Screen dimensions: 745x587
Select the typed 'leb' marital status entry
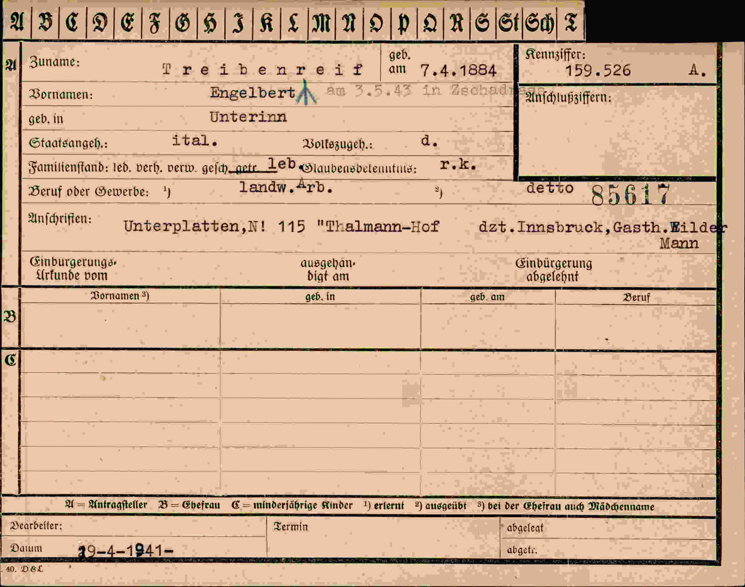click(282, 164)
